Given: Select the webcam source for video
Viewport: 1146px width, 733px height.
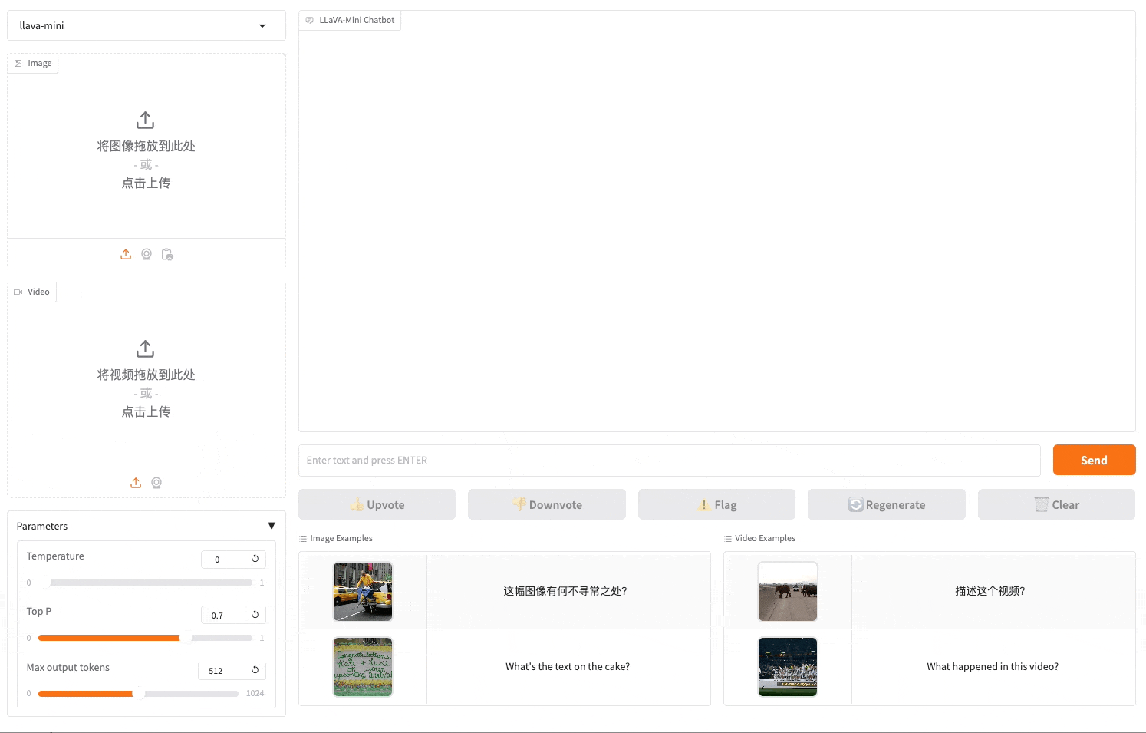Looking at the screenshot, I should point(156,483).
